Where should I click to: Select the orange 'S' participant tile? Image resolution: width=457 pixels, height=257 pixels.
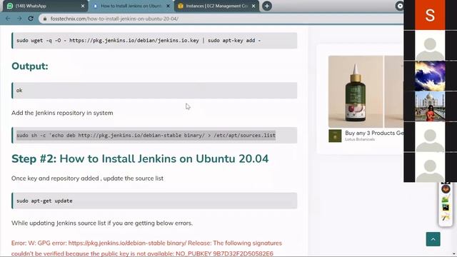[430, 15]
